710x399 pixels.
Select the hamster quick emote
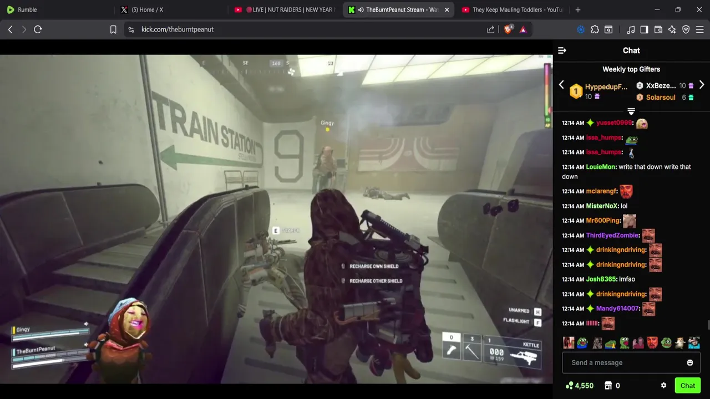[680, 343]
